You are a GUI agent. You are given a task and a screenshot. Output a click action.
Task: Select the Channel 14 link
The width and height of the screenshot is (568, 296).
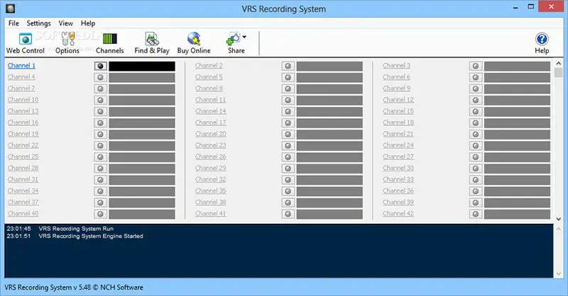pyautogui.click(x=210, y=111)
